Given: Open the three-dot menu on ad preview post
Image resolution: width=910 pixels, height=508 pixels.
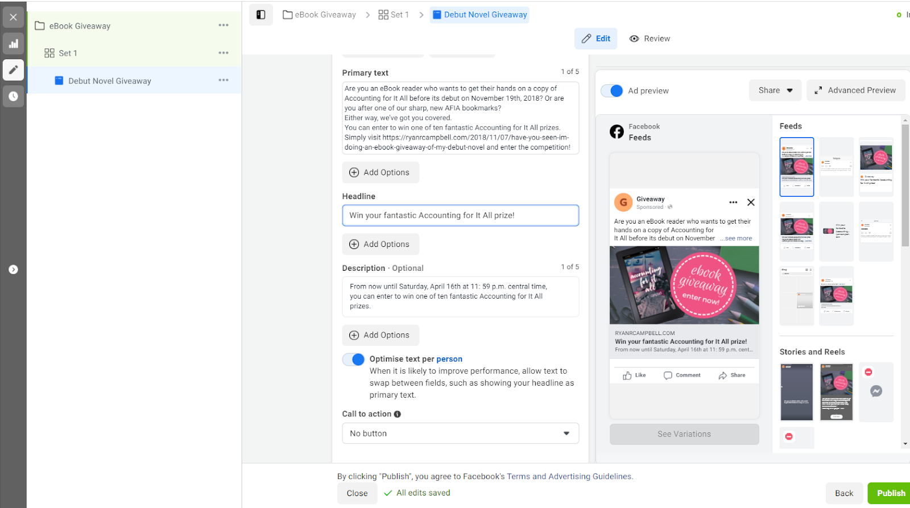Looking at the screenshot, I should [x=733, y=203].
